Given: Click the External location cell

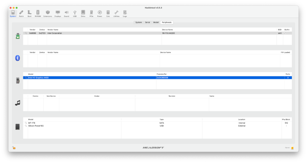Looking at the screenshot, I should coord(242,126).
